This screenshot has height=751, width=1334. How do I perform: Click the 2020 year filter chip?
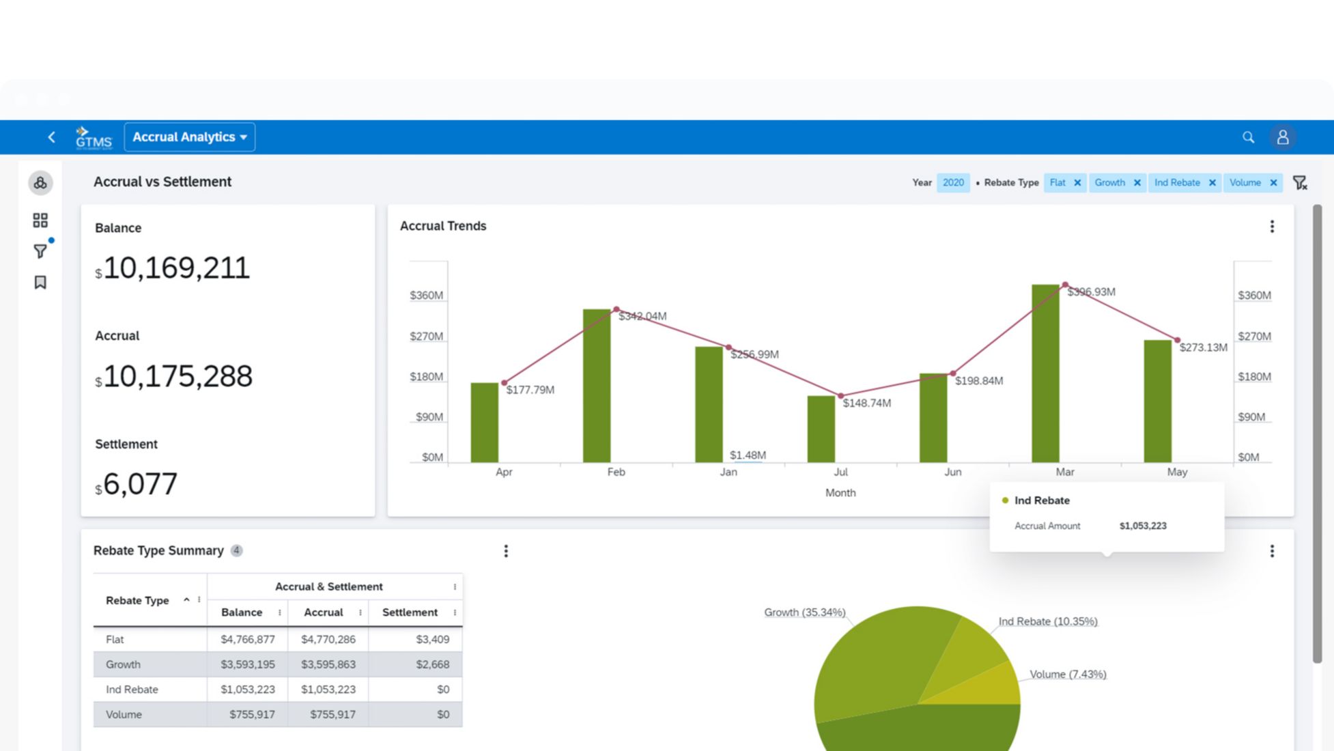point(952,182)
